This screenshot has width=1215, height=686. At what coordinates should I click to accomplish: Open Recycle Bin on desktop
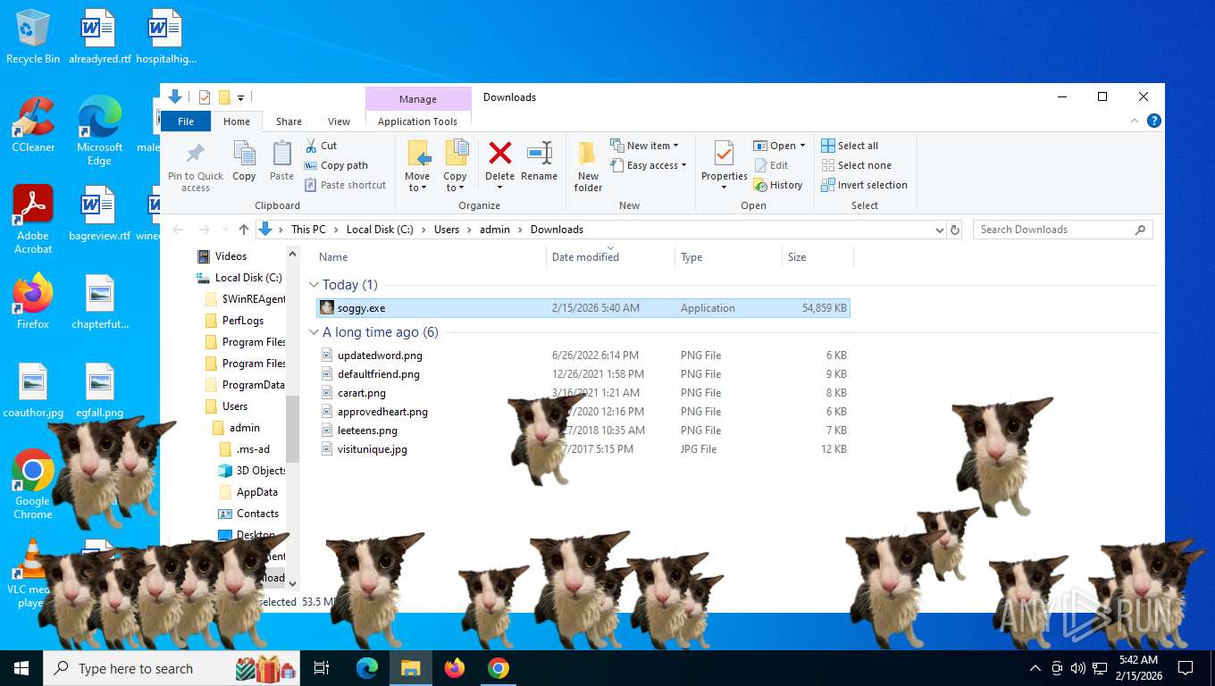tap(33, 37)
